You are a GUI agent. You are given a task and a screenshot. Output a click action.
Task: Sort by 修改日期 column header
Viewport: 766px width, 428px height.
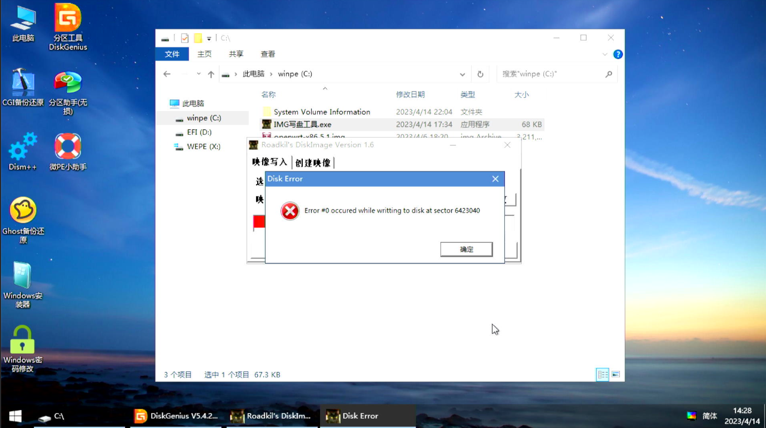[410, 95]
